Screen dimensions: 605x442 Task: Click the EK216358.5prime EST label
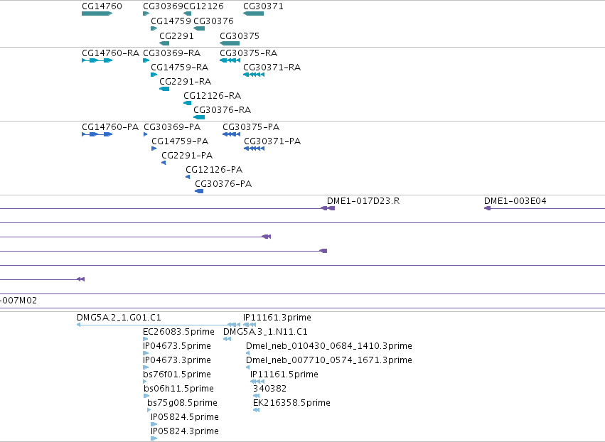291,403
